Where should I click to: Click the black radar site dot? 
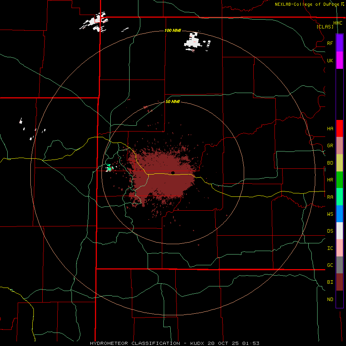point(173,173)
